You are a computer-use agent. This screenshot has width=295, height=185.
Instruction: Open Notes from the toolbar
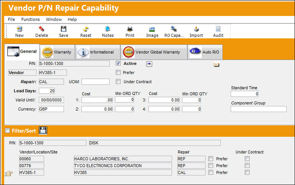coord(108,32)
